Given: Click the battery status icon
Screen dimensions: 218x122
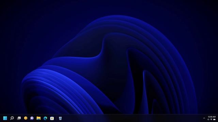Looking at the screenshot, I should tap(214, 120).
